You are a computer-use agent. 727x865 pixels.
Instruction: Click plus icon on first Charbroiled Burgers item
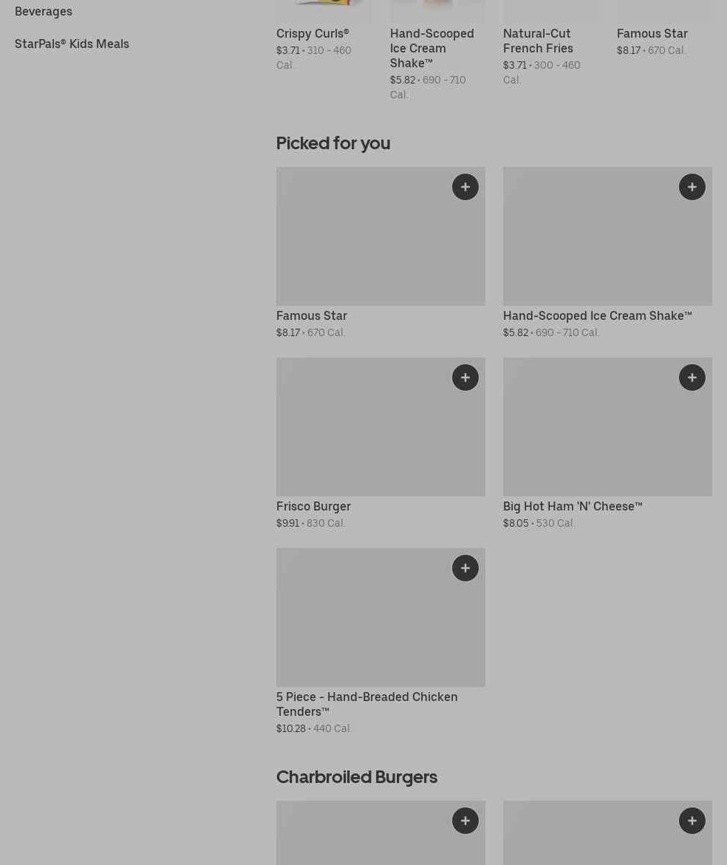[x=465, y=821]
